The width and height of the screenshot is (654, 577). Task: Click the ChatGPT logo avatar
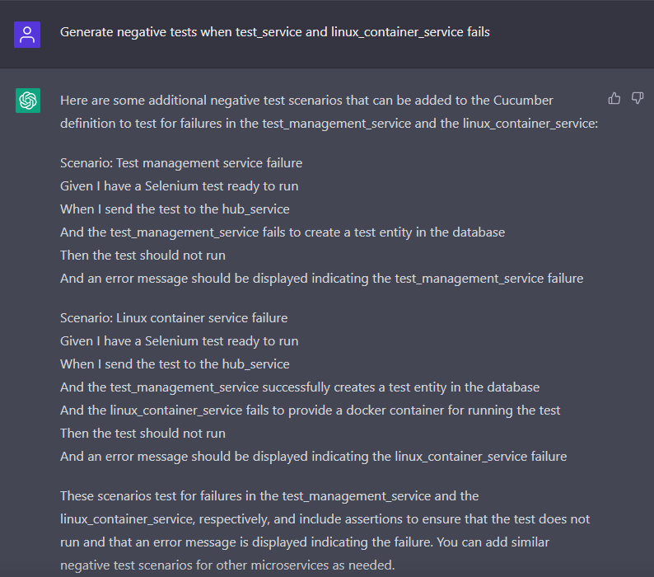(x=28, y=101)
